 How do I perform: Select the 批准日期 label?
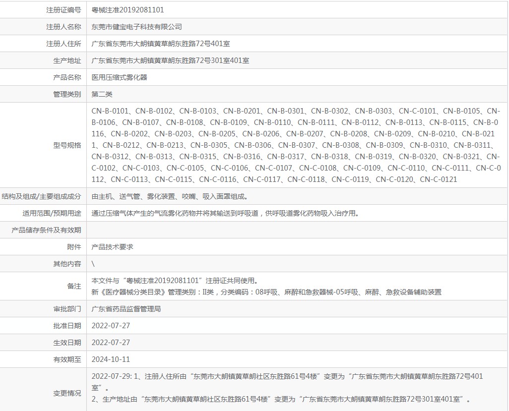coord(67,326)
